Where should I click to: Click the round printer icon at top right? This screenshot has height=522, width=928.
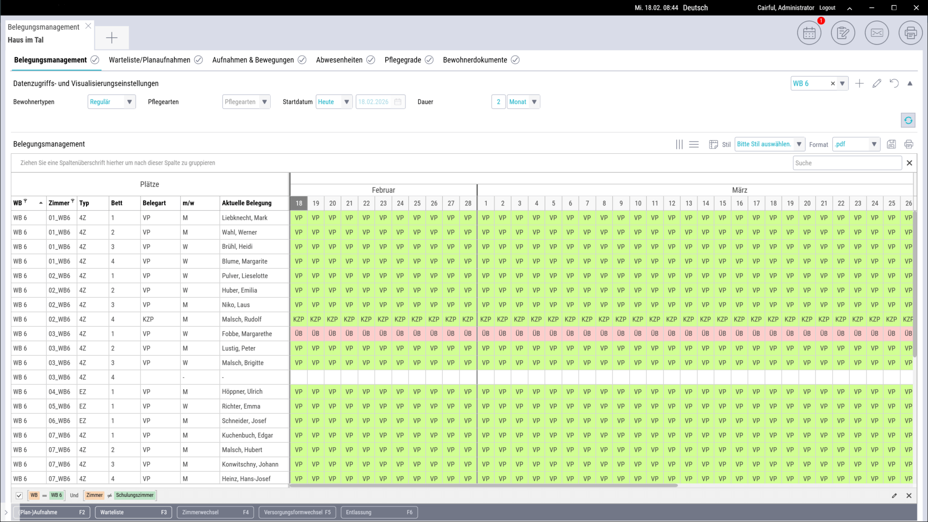click(911, 33)
